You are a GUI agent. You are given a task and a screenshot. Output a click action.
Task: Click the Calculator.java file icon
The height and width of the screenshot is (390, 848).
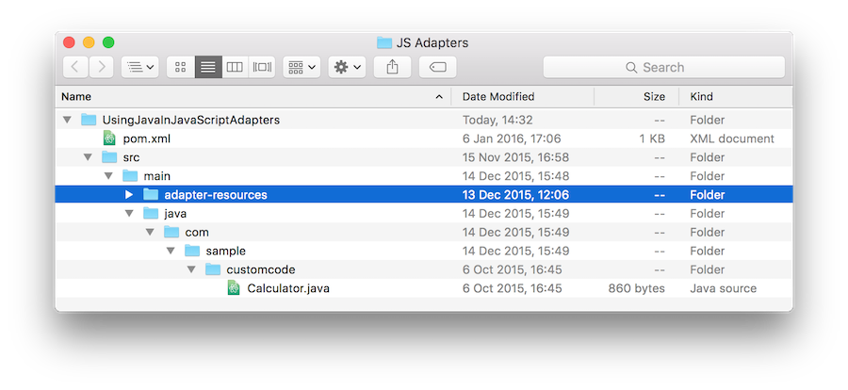234,288
